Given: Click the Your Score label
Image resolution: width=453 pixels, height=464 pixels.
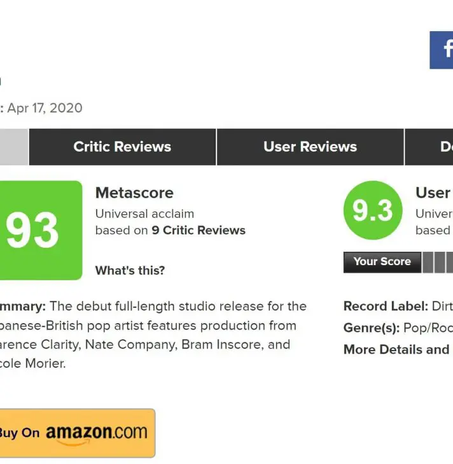Looking at the screenshot, I should pos(382,261).
